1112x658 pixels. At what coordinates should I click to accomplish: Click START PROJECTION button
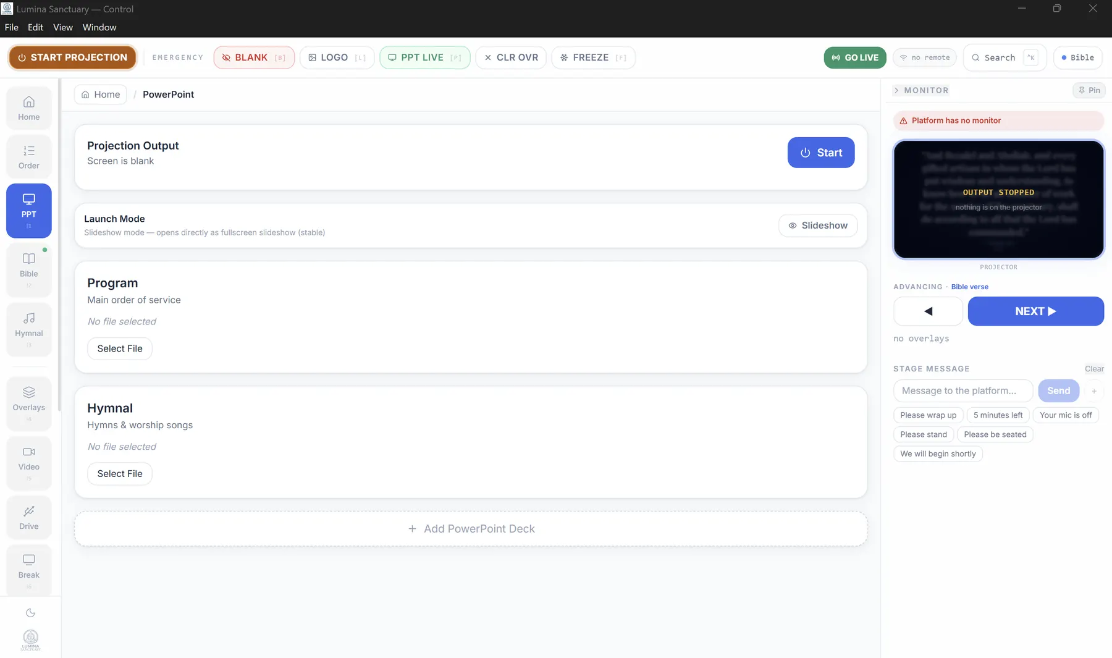point(72,57)
